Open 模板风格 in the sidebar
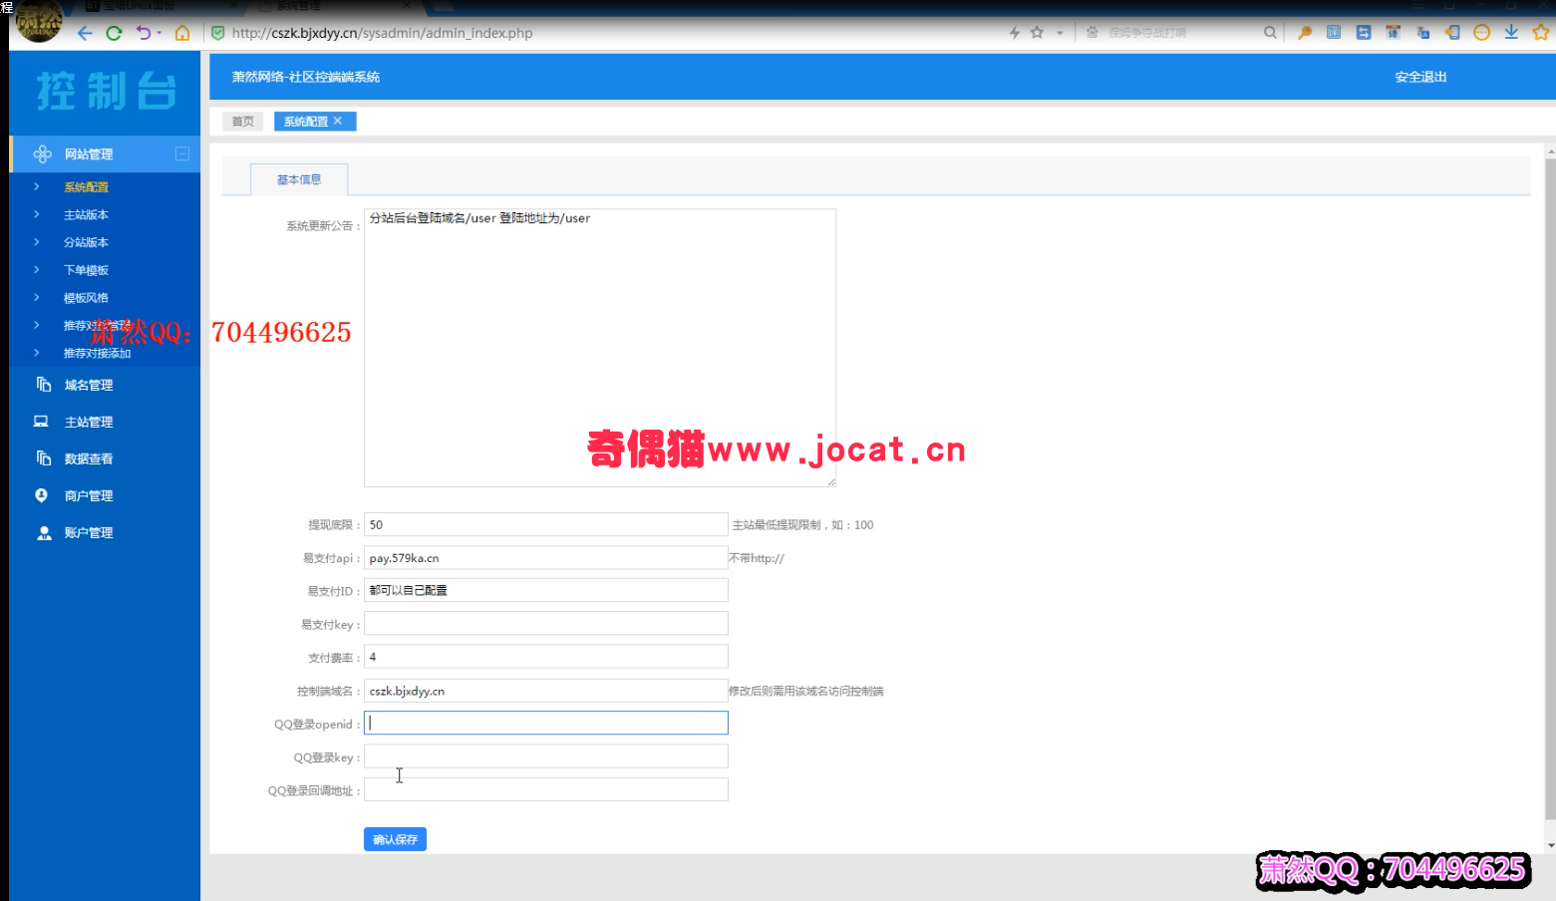This screenshot has width=1556, height=901. (x=86, y=298)
